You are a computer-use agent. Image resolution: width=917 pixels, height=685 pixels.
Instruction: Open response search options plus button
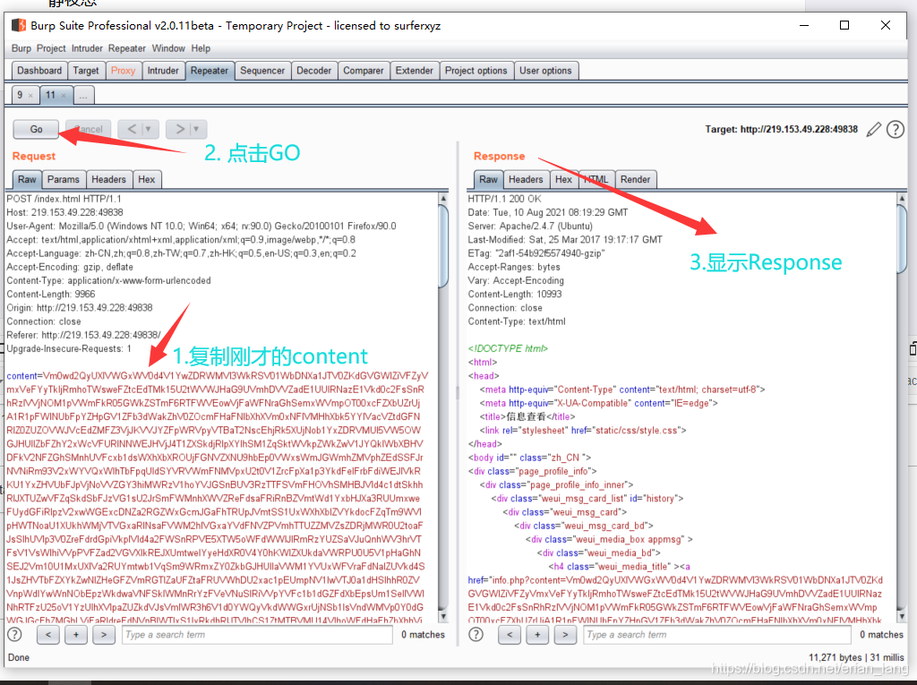click(x=537, y=635)
